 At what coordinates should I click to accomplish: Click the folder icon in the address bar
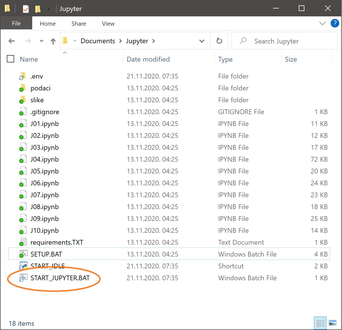[65, 41]
